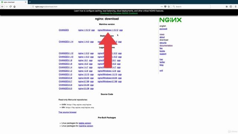Open the support sidebar link
This screenshot has height=134, width=238.
tap(163, 54)
